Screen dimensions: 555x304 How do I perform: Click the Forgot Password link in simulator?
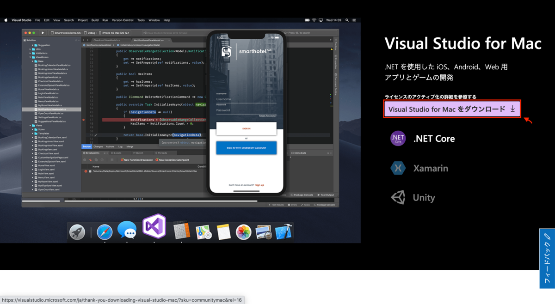pyautogui.click(x=268, y=116)
